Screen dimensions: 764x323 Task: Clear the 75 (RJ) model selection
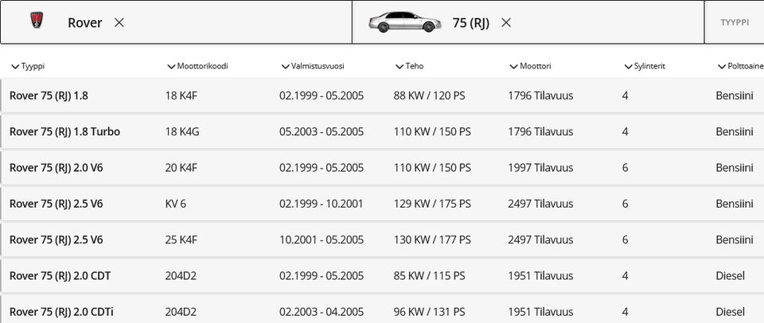[x=506, y=22]
